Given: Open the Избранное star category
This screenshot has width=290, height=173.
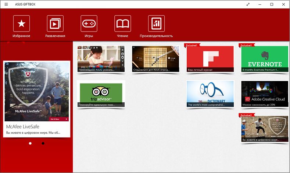Looking at the screenshot, I should click(21, 23).
